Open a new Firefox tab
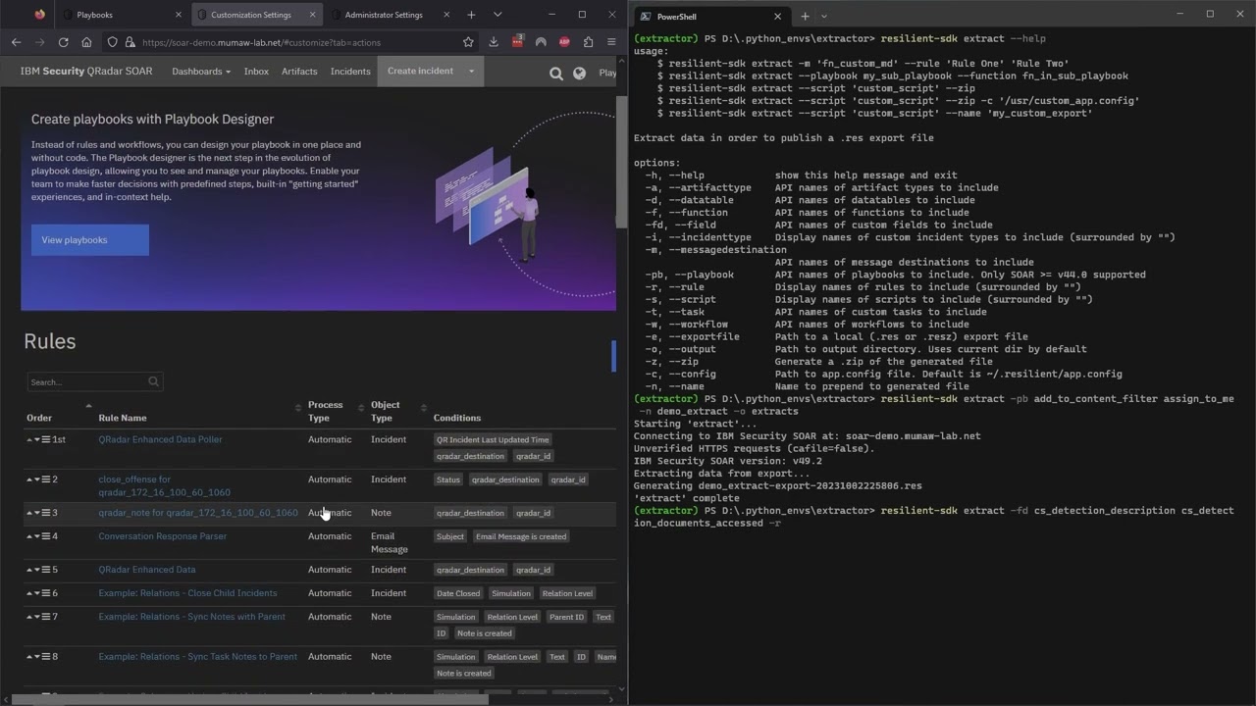Image resolution: width=1256 pixels, height=706 pixels. click(471, 15)
